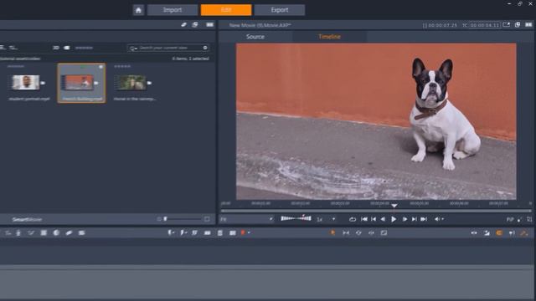
Task: Play the timeline preview
Action: click(x=394, y=219)
